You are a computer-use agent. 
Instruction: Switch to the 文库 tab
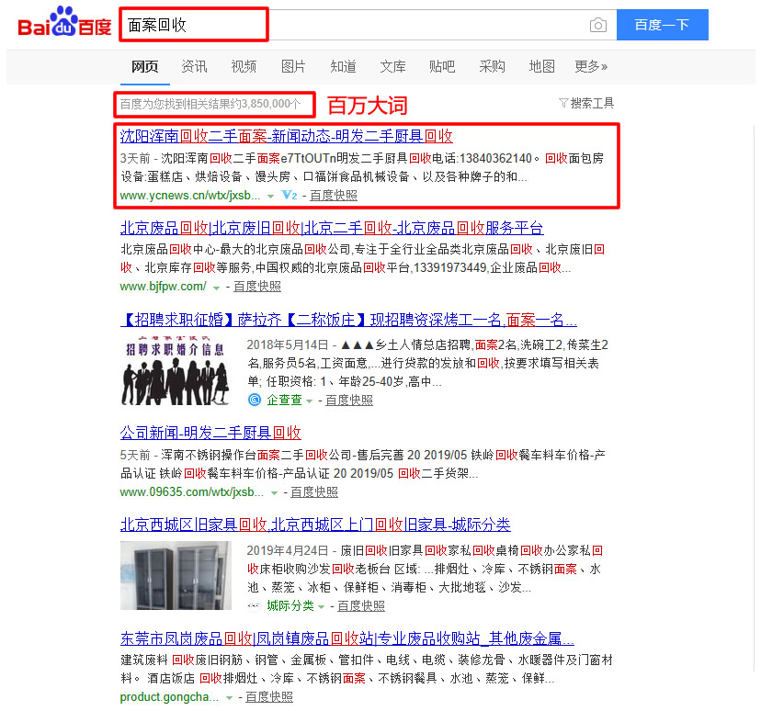point(392,66)
